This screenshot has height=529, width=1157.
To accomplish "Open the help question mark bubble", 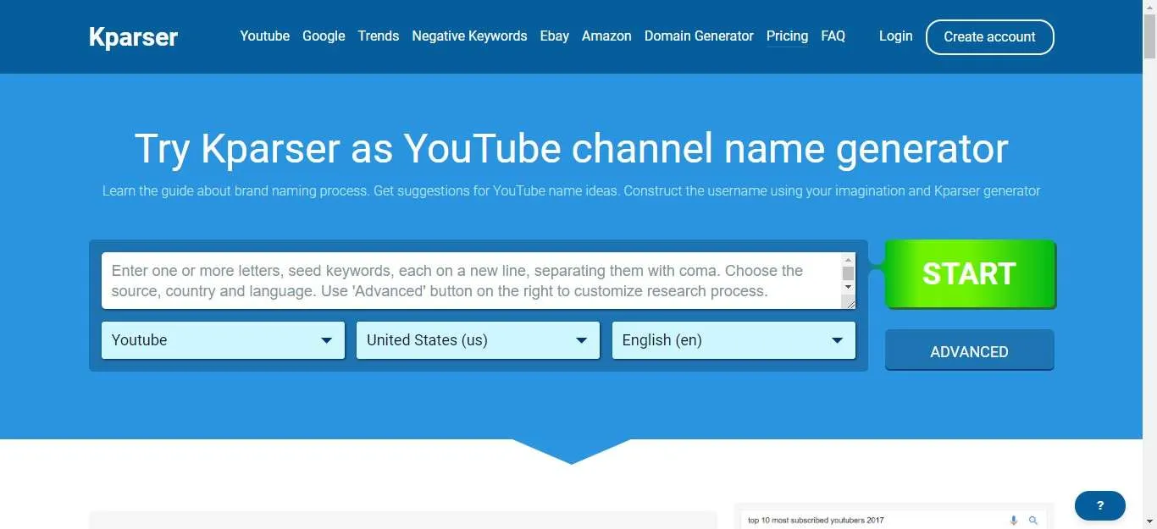I will tap(1099, 505).
